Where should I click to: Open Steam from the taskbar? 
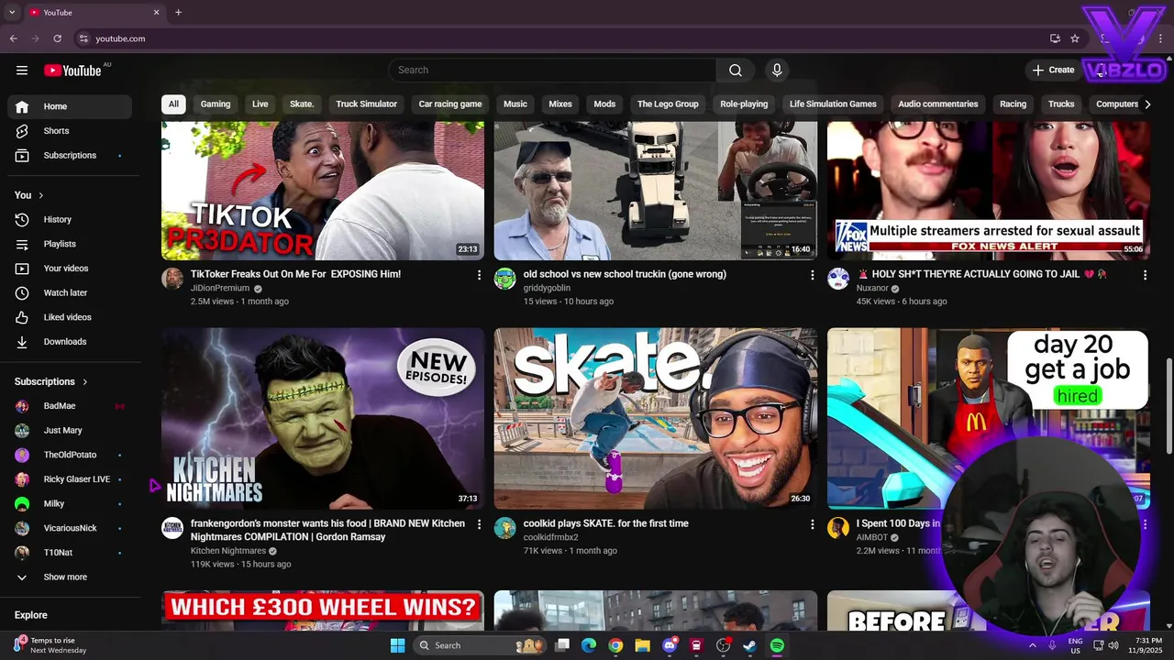click(749, 645)
